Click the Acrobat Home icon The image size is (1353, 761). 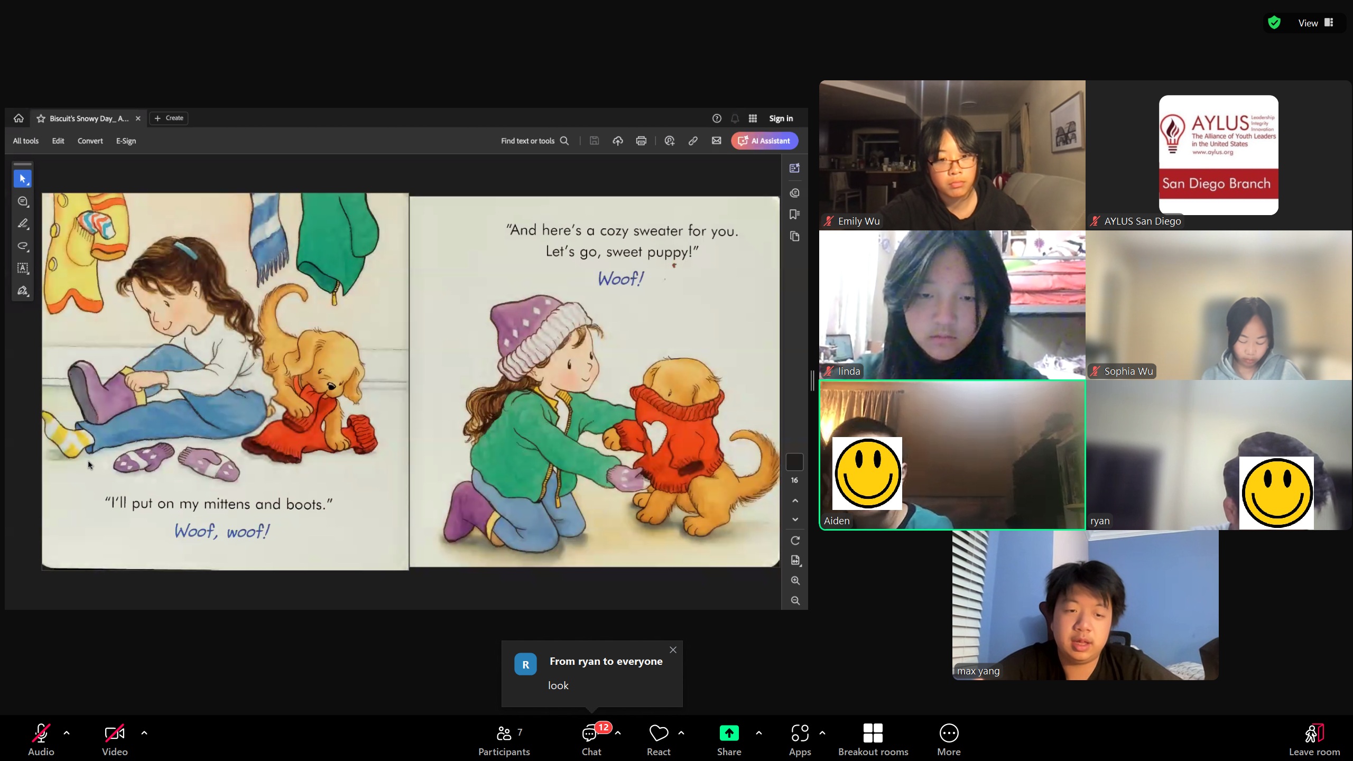tap(18, 118)
